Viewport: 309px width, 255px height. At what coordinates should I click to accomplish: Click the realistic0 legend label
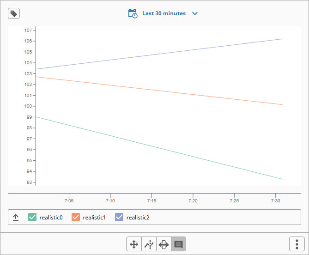[51, 218]
